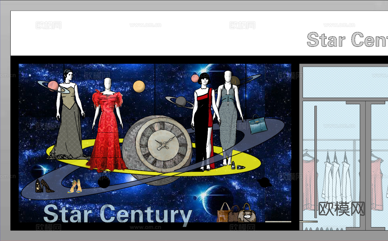This screenshot has height=241, width=388.
Task: Select the pink dress hanging left of door handle
Action: tap(310, 181)
